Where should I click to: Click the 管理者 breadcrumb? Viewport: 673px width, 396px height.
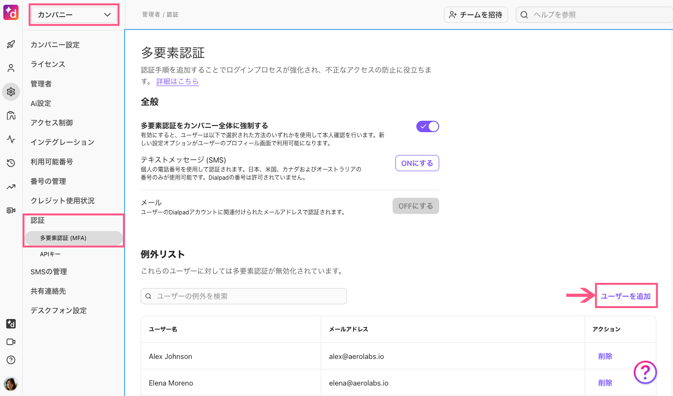tap(151, 15)
